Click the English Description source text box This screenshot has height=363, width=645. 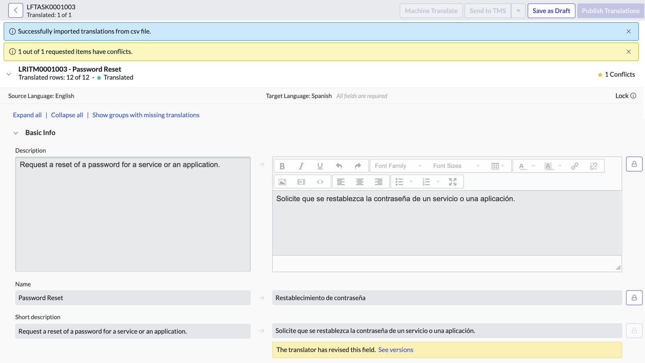(x=133, y=214)
